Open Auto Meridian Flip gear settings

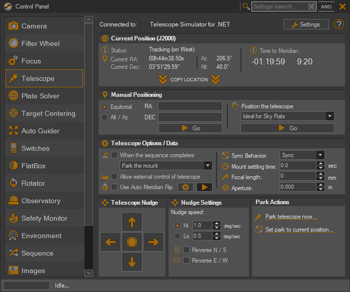tap(185, 187)
